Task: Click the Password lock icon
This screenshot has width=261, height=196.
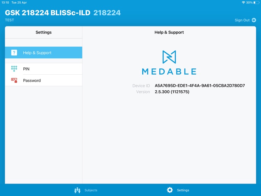Action: click(x=14, y=81)
